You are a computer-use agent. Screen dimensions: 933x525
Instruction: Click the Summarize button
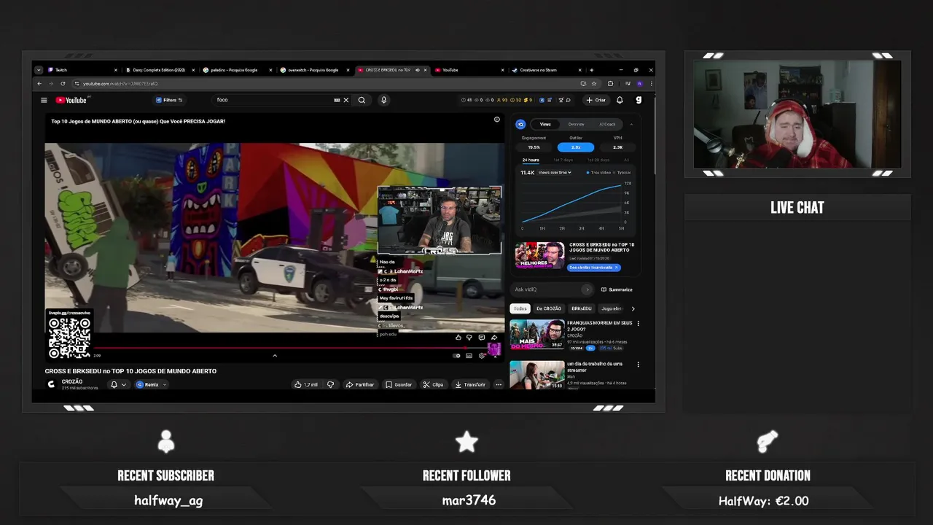click(617, 289)
